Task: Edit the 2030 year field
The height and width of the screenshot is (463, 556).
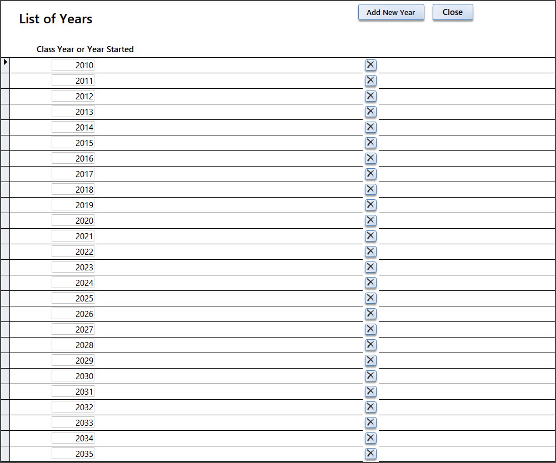Action: point(73,376)
